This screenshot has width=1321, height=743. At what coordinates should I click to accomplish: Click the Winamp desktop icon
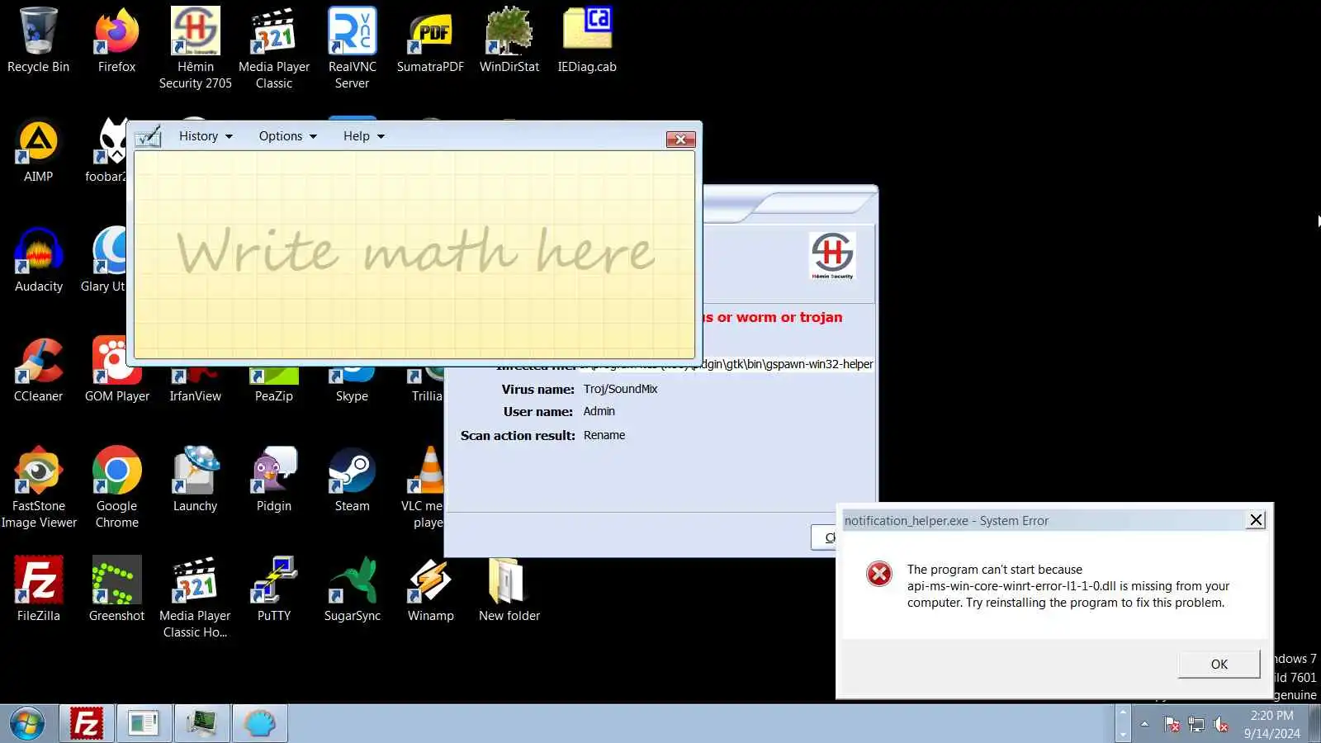coord(430,589)
